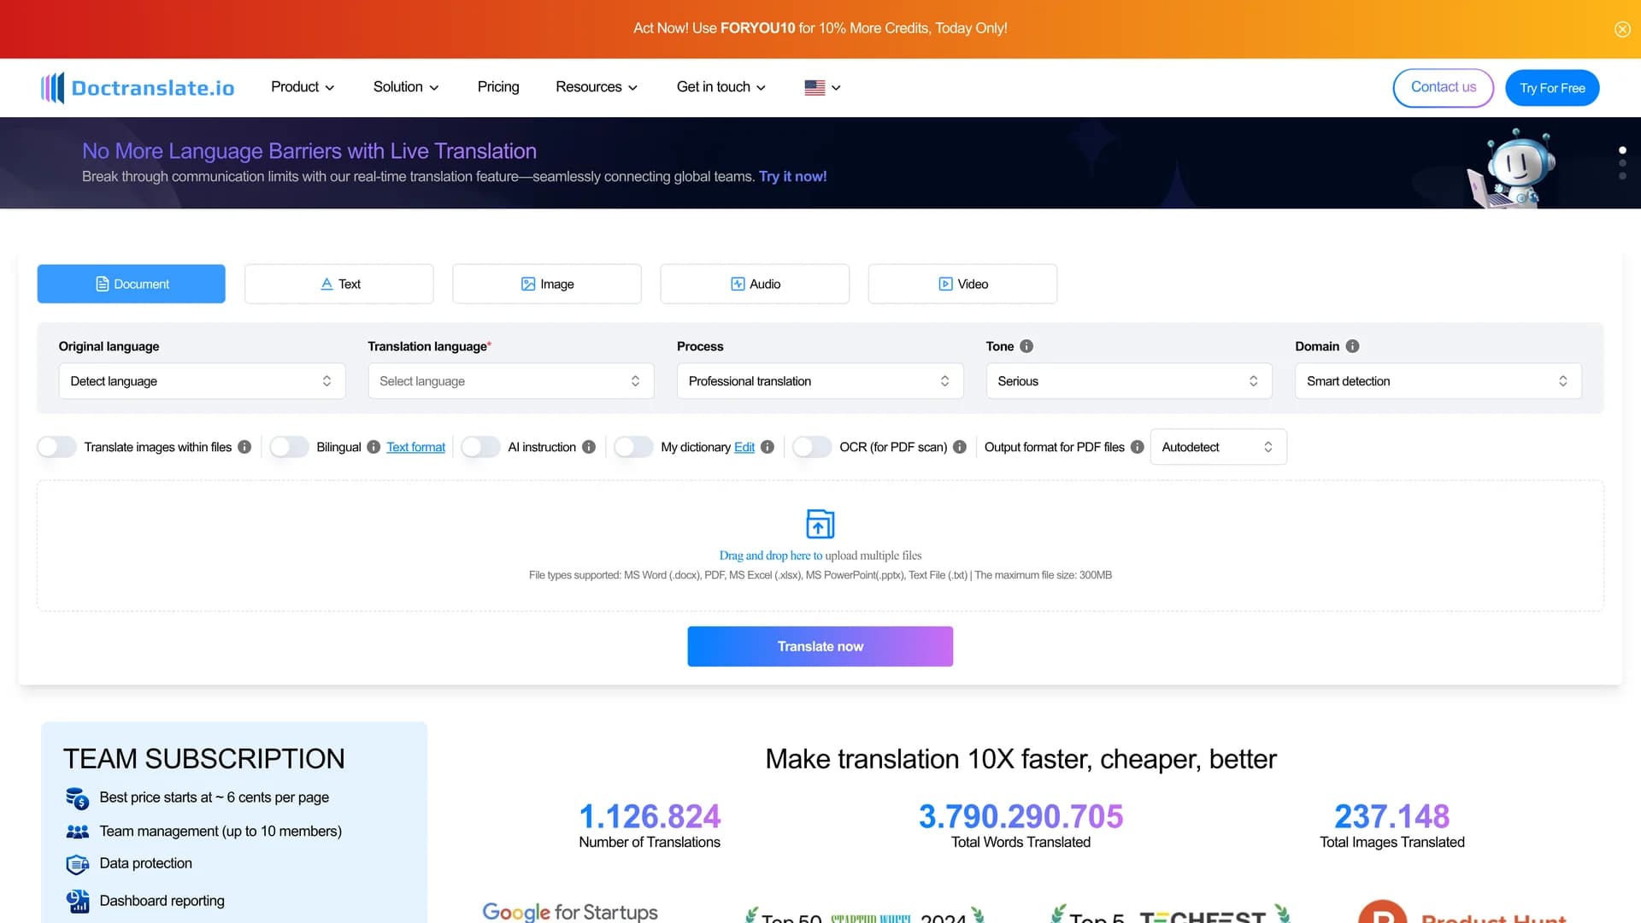Expand the Product menu
Image resolution: width=1641 pixels, height=923 pixels.
tap(303, 87)
